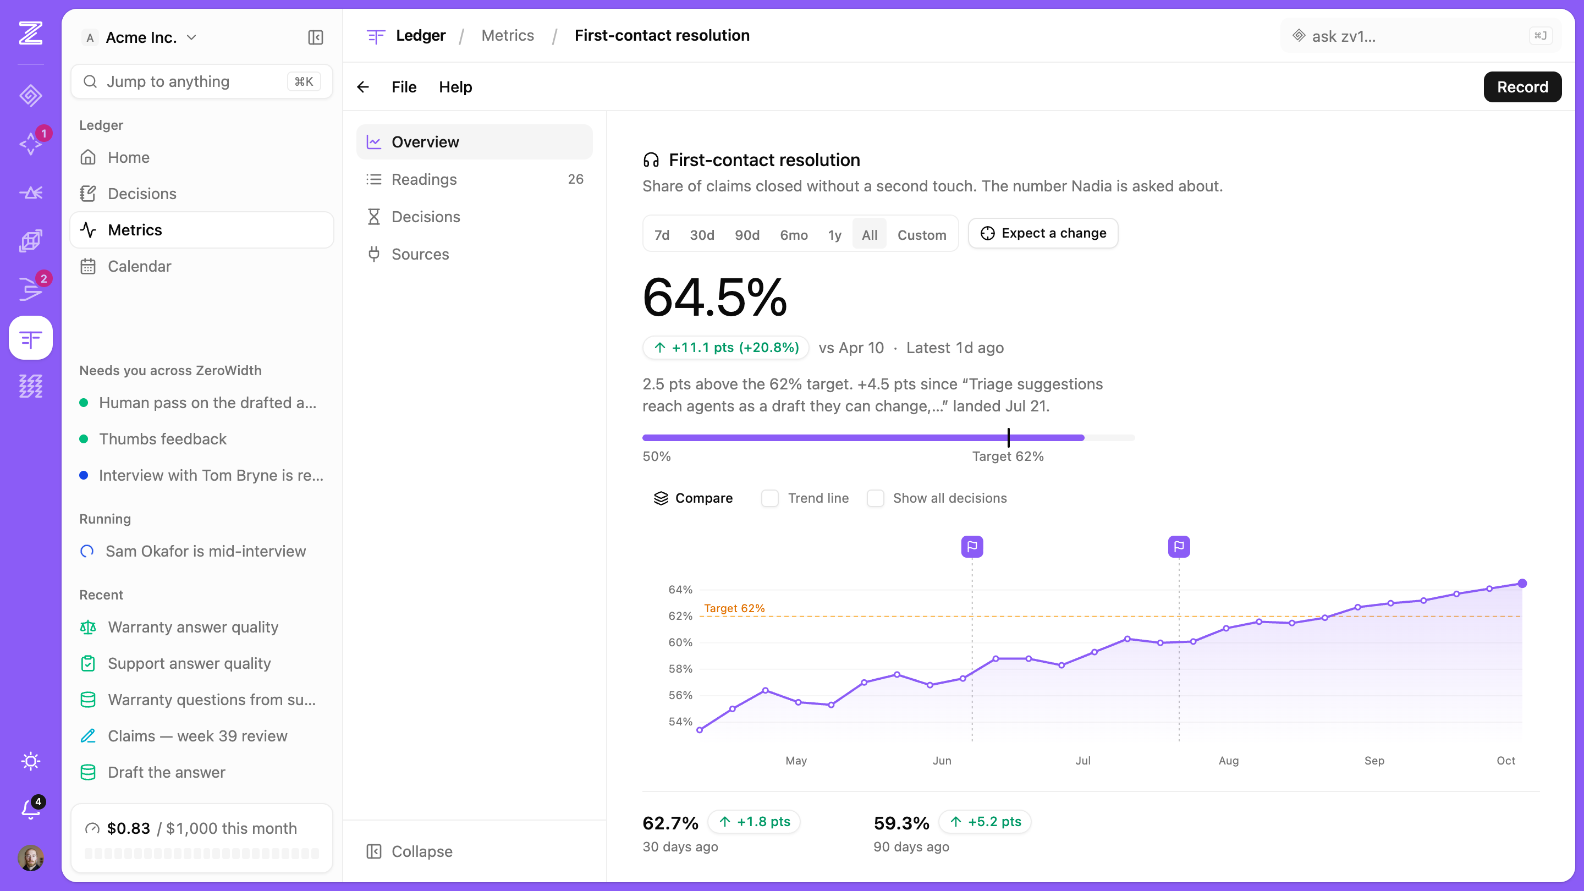Click the Expect a change button
Image resolution: width=1584 pixels, height=891 pixels.
point(1043,233)
